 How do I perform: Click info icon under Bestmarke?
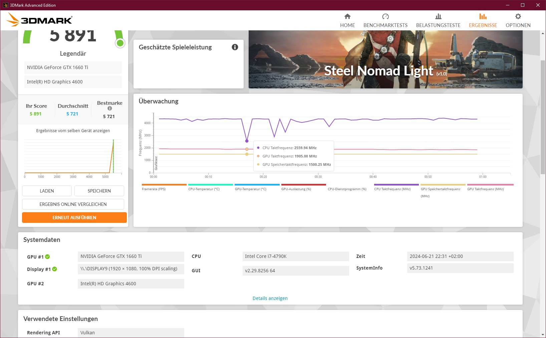tap(109, 108)
